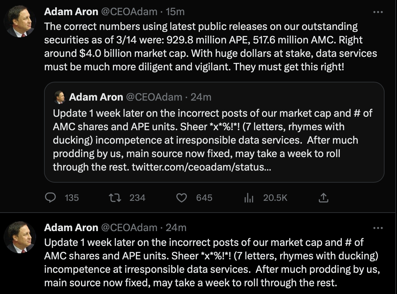The width and height of the screenshot is (397, 294).
Task: Click the 15m timestamp link
Action: 175,12
